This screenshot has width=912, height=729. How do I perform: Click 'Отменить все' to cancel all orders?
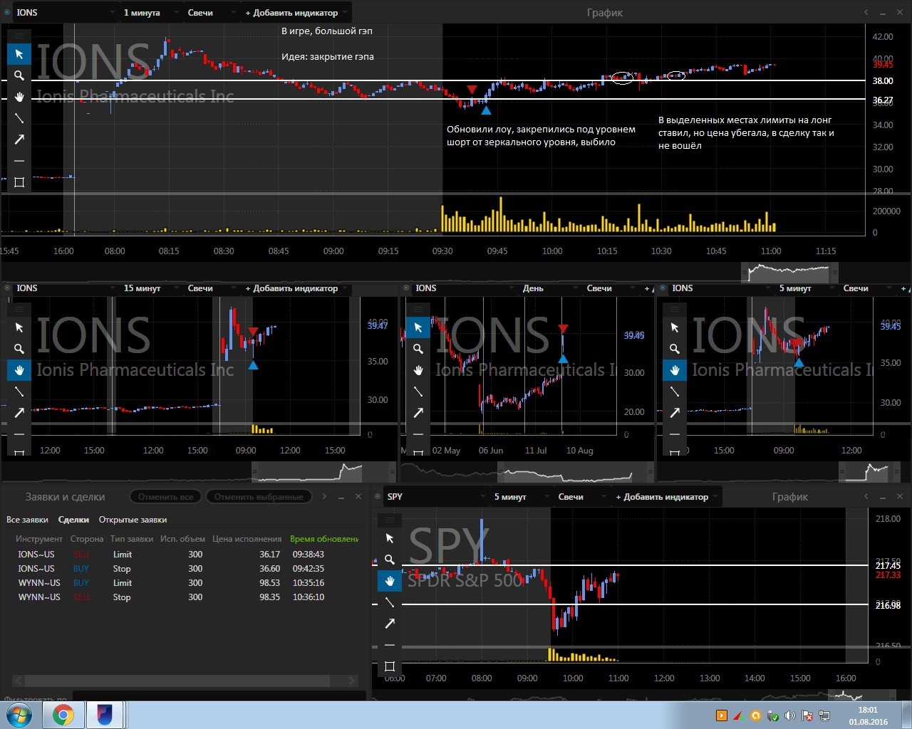(x=166, y=497)
